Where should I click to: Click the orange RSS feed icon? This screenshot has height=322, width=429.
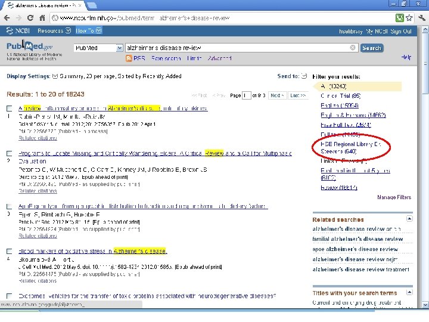(129, 58)
